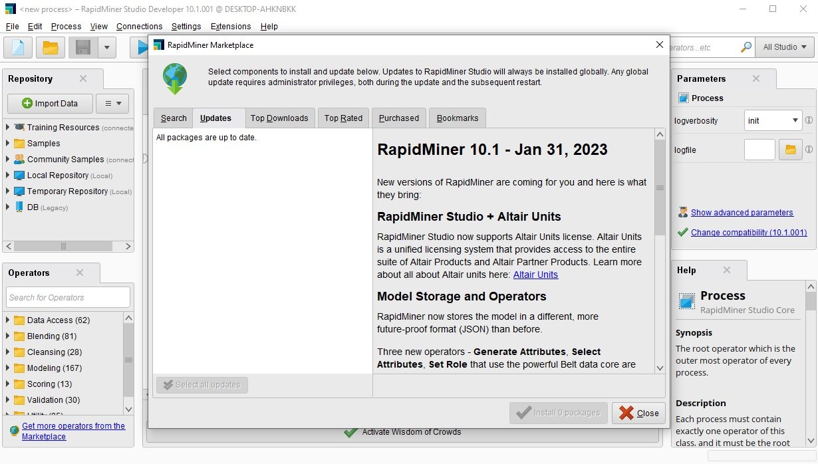
Task: Click Change compatibility (10.1.001) link
Action: point(749,232)
